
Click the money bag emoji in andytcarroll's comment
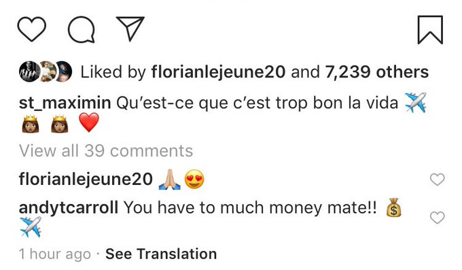coord(393,208)
